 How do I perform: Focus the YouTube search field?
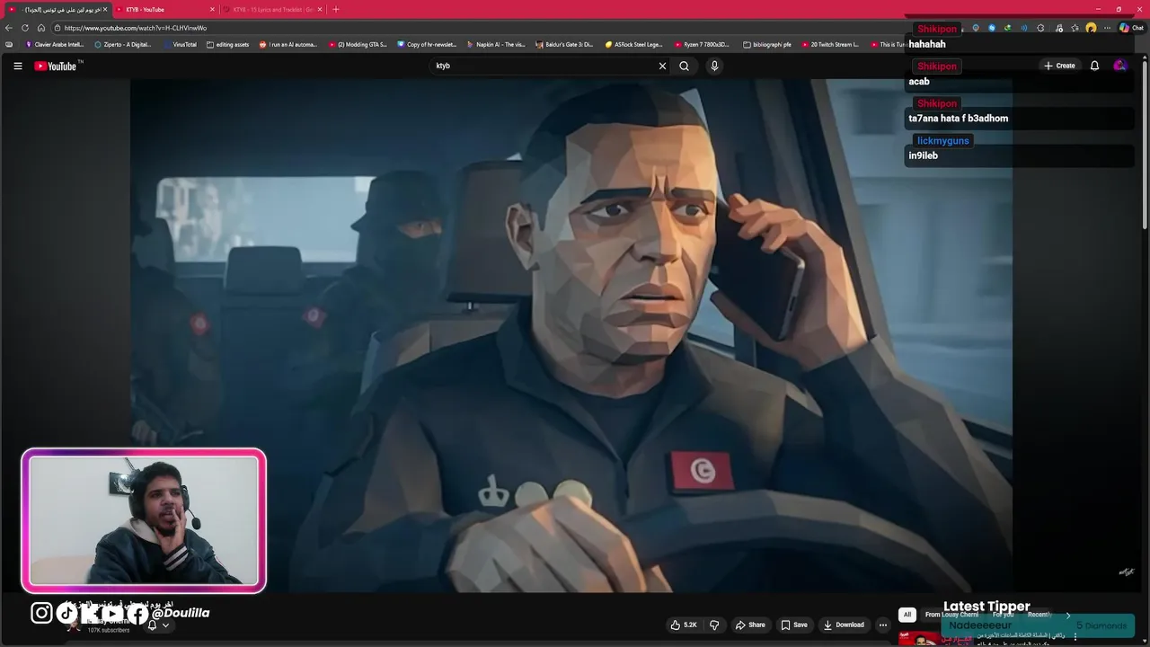click(x=544, y=66)
